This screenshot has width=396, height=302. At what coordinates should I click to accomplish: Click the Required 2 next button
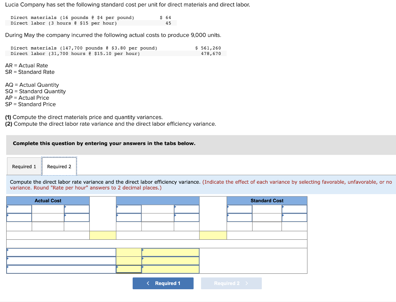tap(231, 283)
